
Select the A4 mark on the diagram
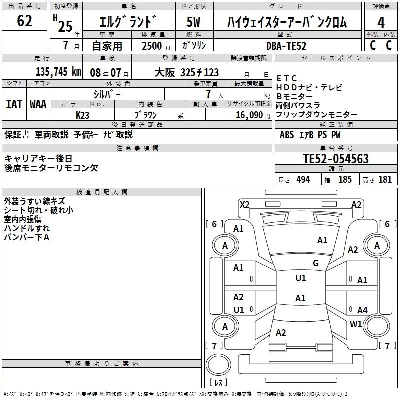click(362, 310)
